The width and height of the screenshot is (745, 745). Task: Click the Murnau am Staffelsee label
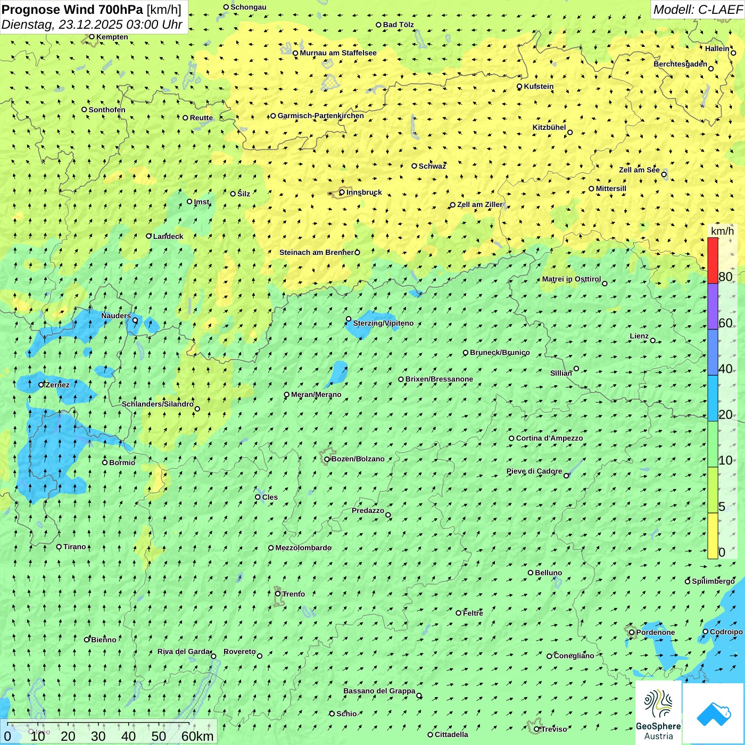(338, 53)
